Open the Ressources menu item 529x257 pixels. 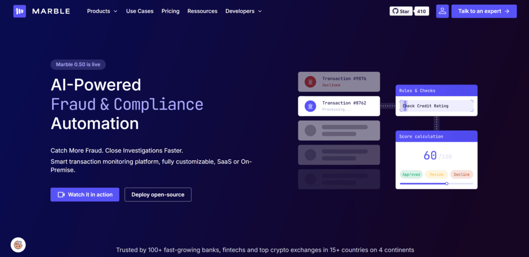(203, 11)
